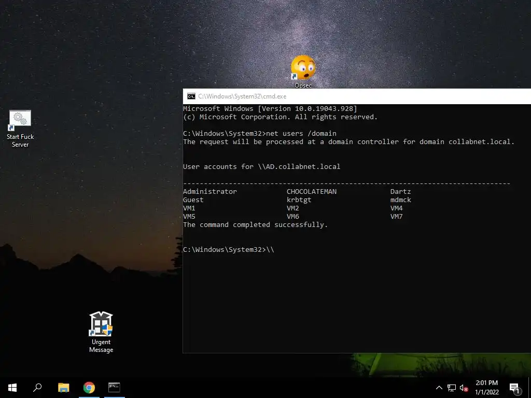Click the VM7 user account
Viewport: 531px width, 398px height.
pyautogui.click(x=397, y=216)
